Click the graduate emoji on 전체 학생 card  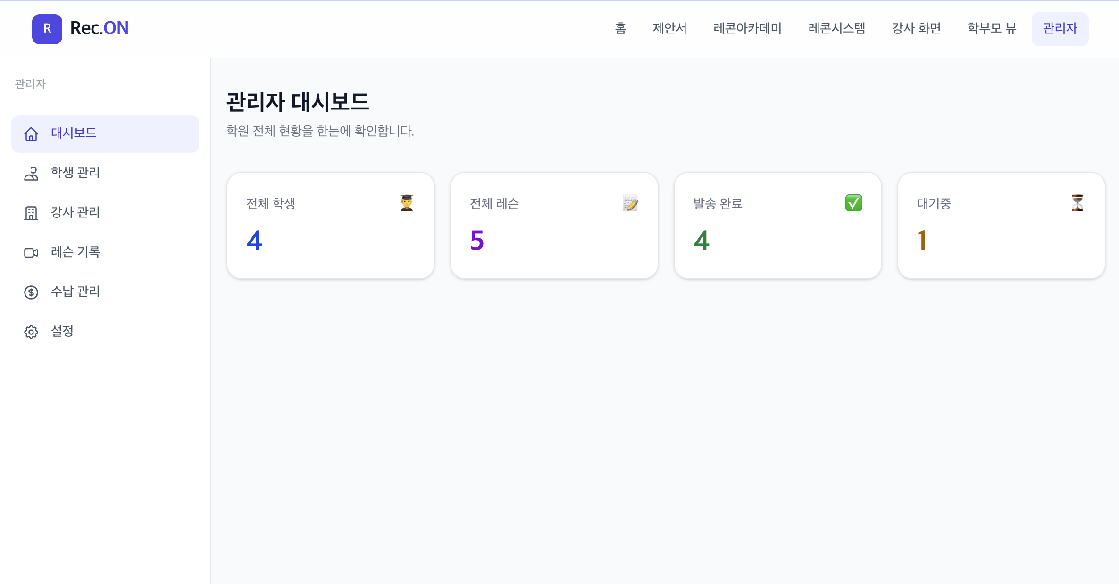[406, 203]
